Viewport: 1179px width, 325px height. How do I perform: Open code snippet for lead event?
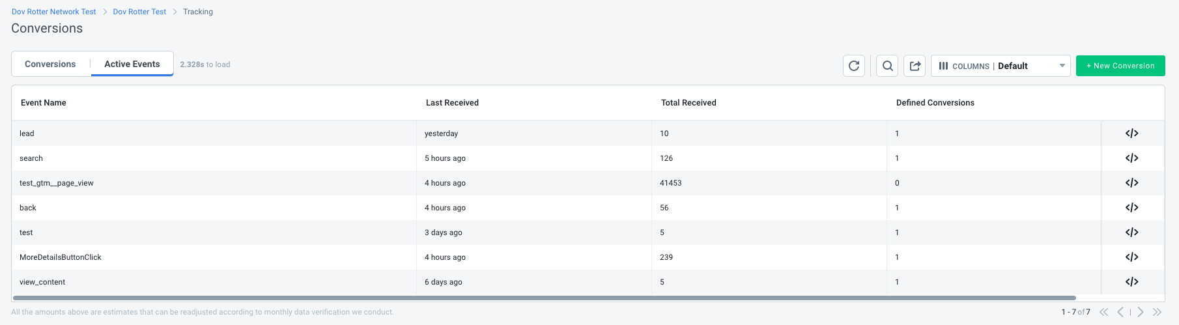(x=1131, y=134)
